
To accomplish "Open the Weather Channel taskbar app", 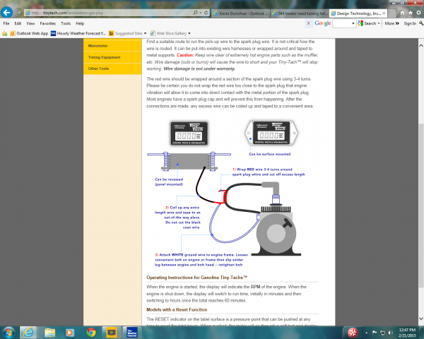I will [133, 331].
